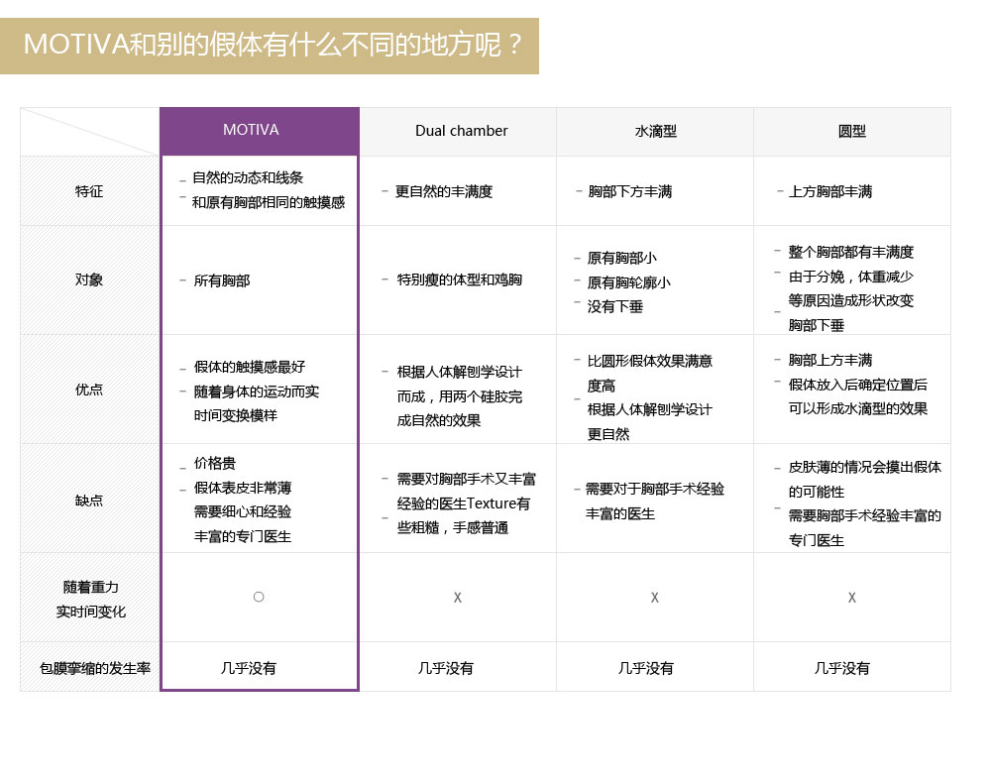Screen dimensions: 991x782
Task: Click the 特征 row label
Action: tap(88, 190)
